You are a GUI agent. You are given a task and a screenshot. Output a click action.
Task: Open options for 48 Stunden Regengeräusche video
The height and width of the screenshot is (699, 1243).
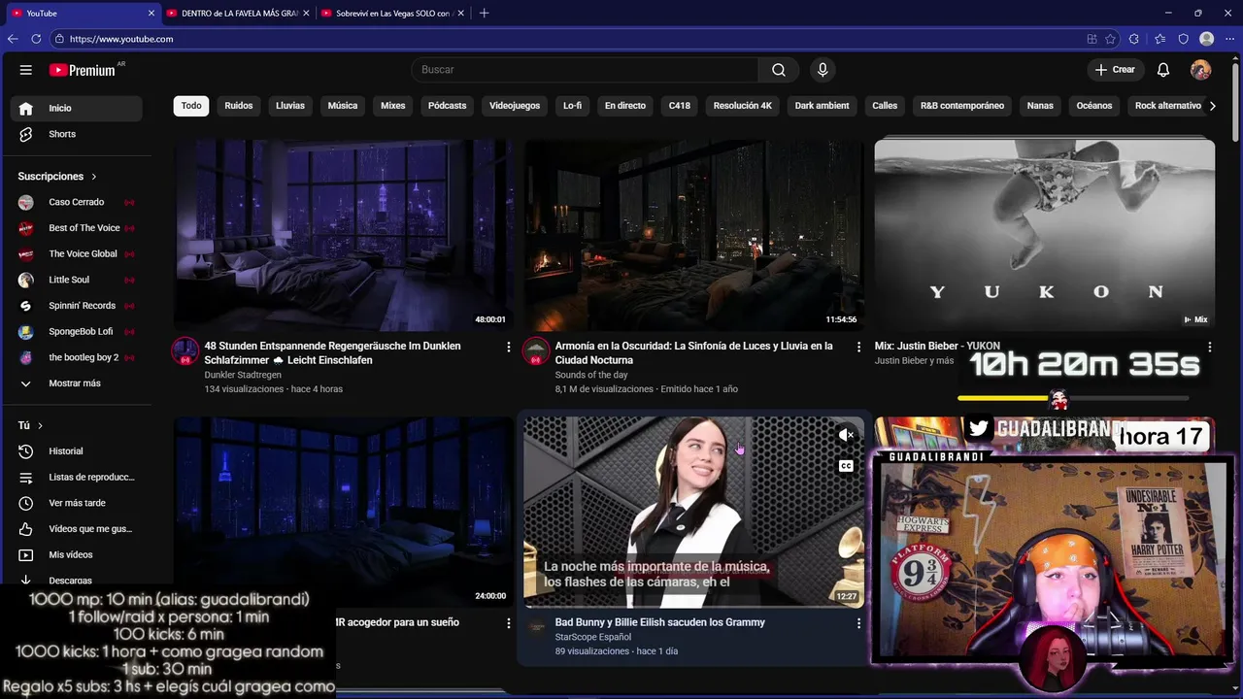pos(508,347)
